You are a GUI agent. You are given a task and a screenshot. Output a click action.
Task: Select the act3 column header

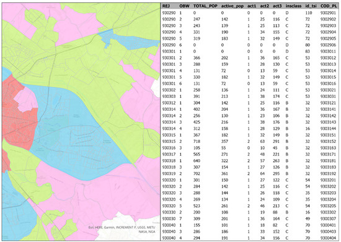coord(277,6)
